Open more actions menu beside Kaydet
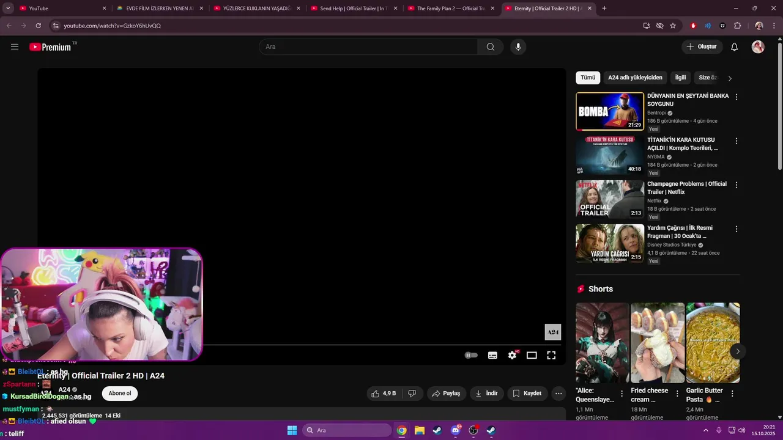This screenshot has width=783, height=440. pos(558,394)
